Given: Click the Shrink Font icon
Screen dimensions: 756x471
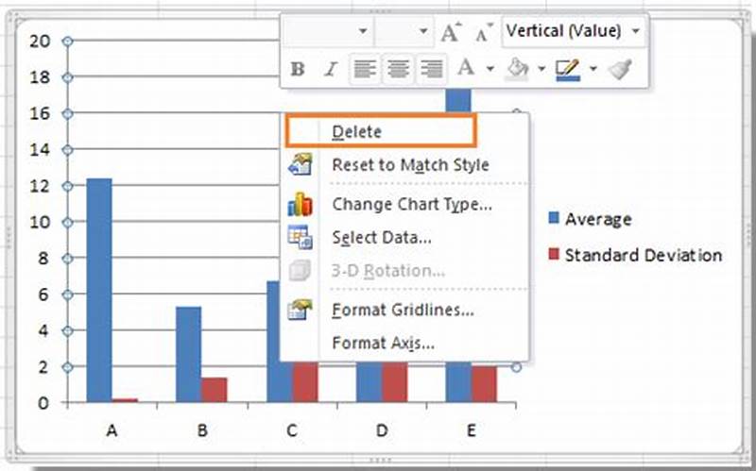Looking at the screenshot, I should click(484, 32).
